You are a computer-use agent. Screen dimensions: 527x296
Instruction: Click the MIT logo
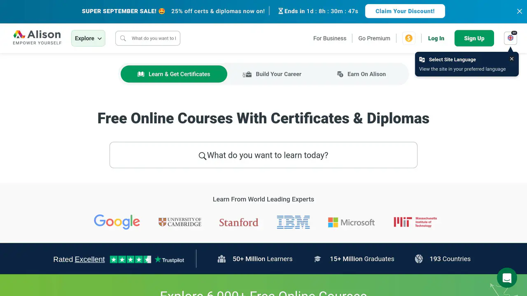point(415,222)
